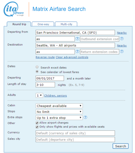Switch to the One-way tab
135x153 pixels.
(43, 24)
